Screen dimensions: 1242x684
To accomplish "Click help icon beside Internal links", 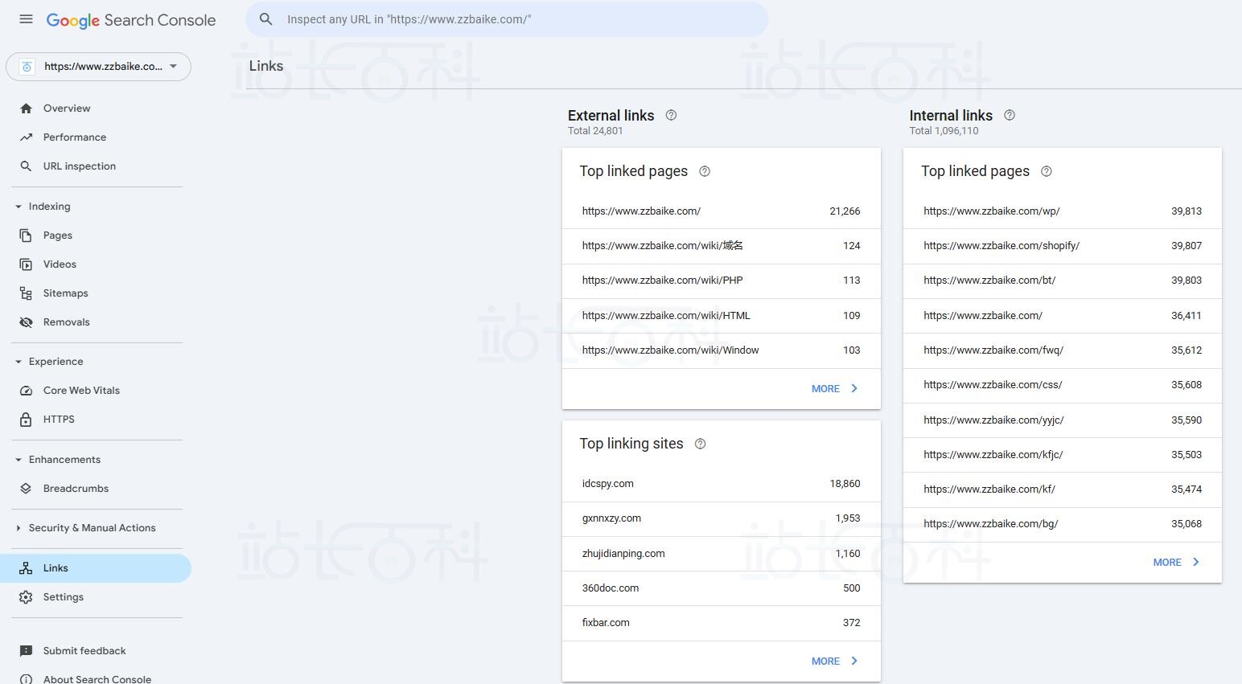I will tap(1010, 115).
